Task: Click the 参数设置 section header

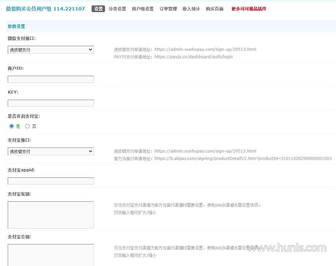Action: pos(16,26)
